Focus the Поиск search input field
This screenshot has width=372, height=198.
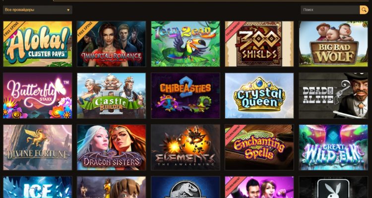click(330, 10)
